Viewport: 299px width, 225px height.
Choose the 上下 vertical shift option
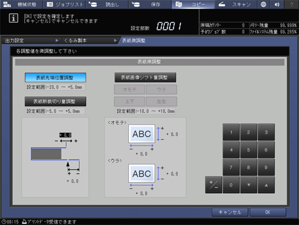tap(130, 101)
